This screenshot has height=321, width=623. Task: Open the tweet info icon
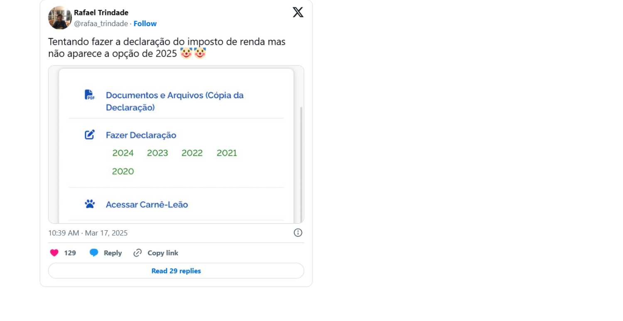pos(298,233)
